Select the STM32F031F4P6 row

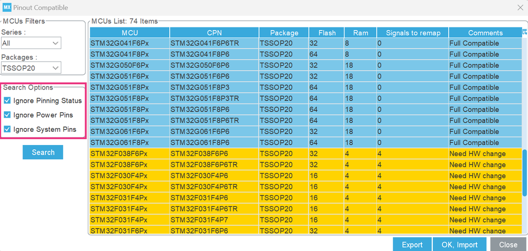306,198
